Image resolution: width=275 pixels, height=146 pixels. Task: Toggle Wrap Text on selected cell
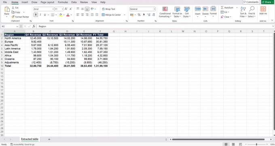[x=108, y=9]
